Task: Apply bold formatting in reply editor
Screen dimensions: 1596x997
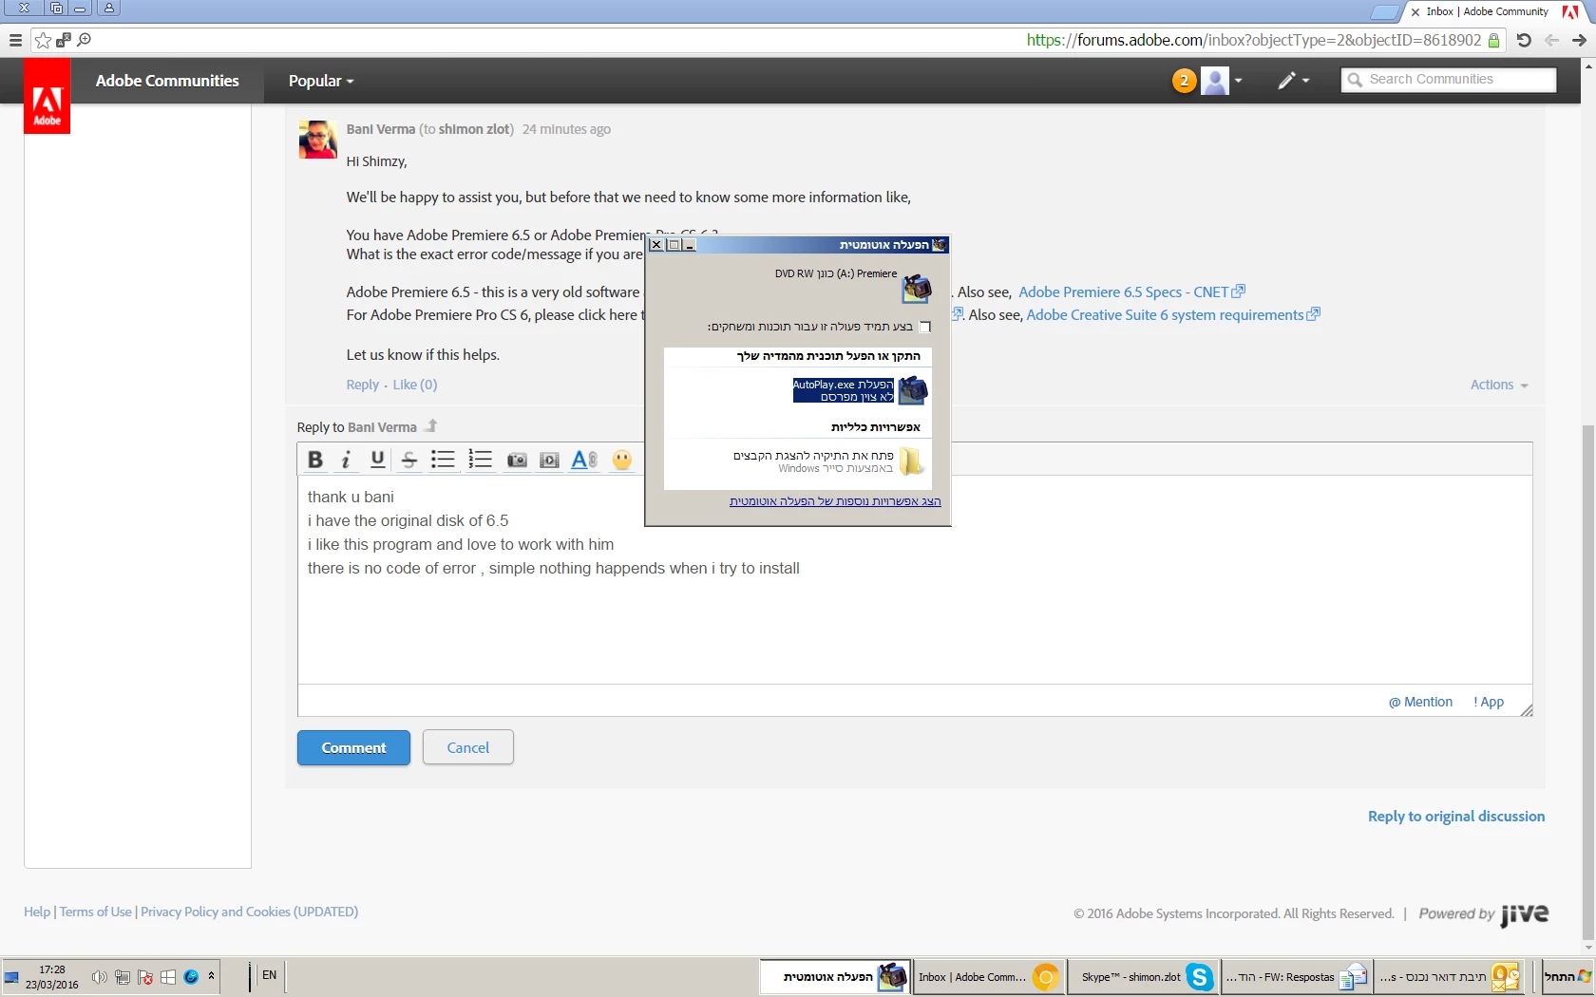Action: click(315, 460)
